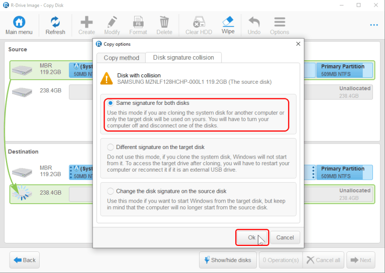The height and width of the screenshot is (273, 385).
Task: Select source Unallocated 238.4GB space
Action: pos(339,92)
